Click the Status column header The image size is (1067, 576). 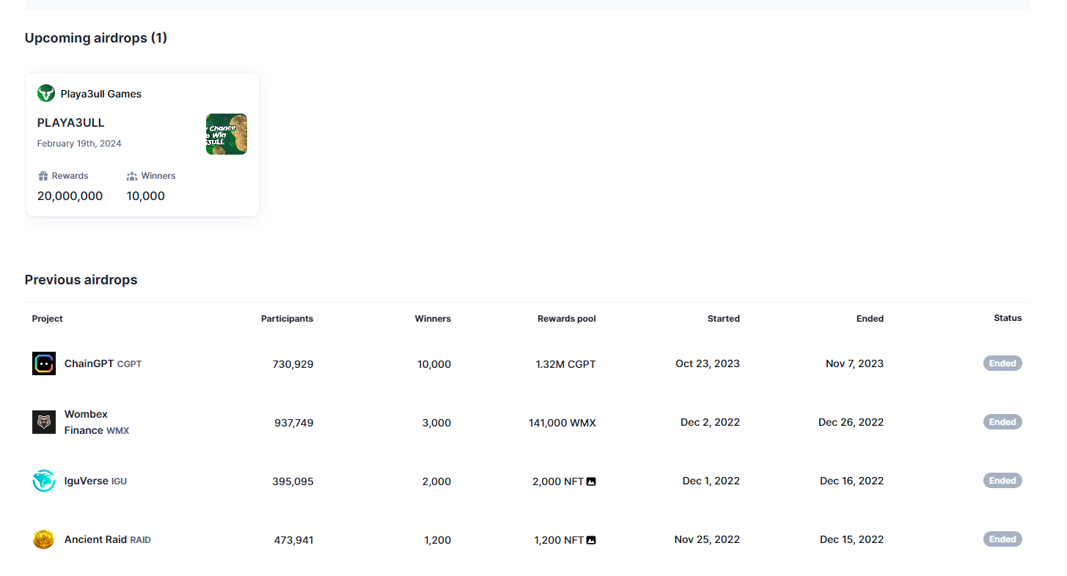pyautogui.click(x=1008, y=318)
